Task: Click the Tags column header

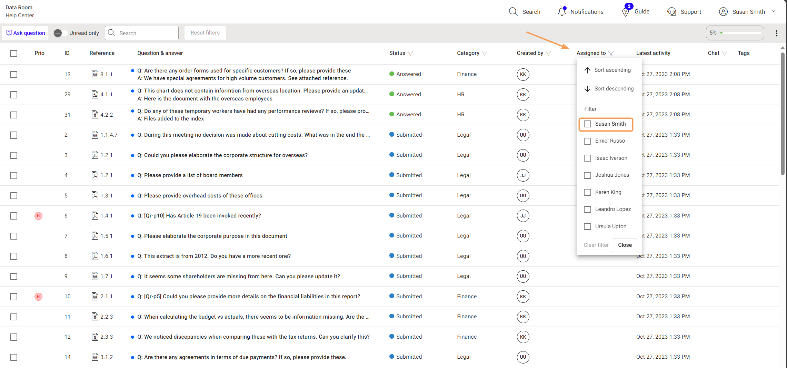Action: click(744, 53)
